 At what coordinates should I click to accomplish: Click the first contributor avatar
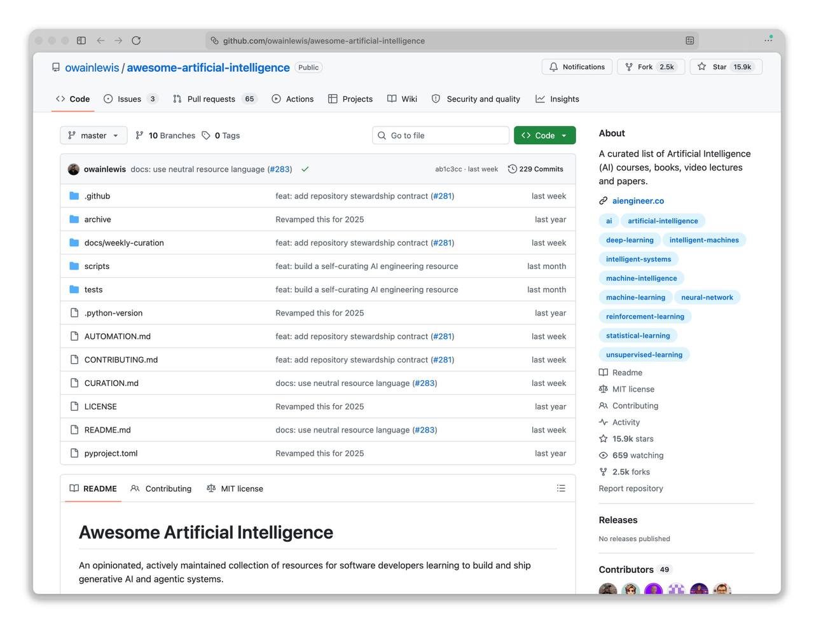point(608,589)
